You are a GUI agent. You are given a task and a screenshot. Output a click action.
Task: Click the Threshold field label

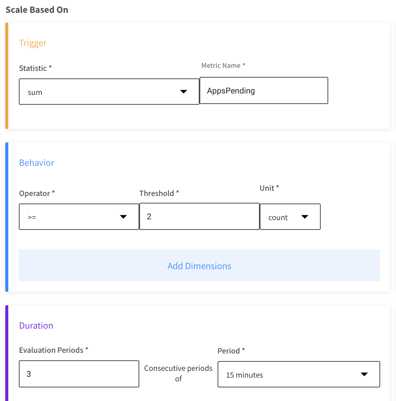coord(159,193)
